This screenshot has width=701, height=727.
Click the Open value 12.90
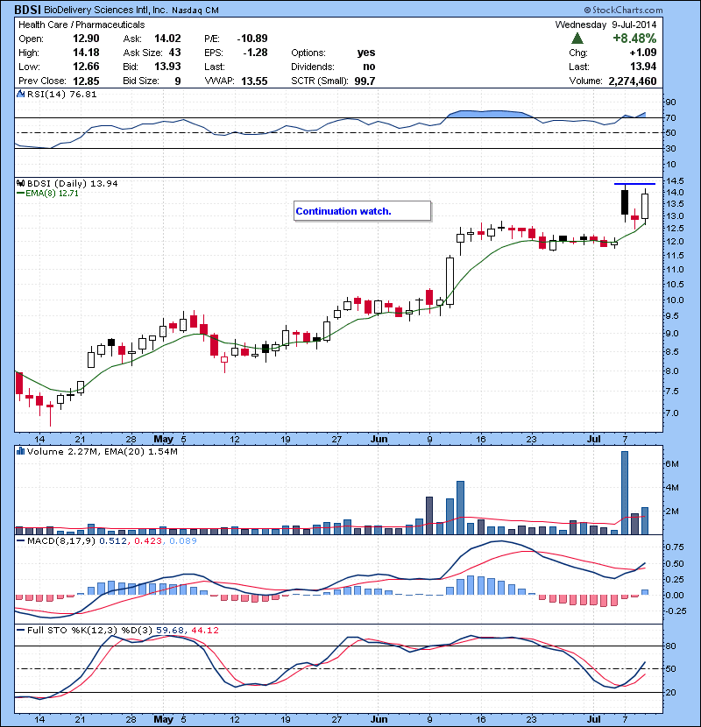click(x=86, y=39)
